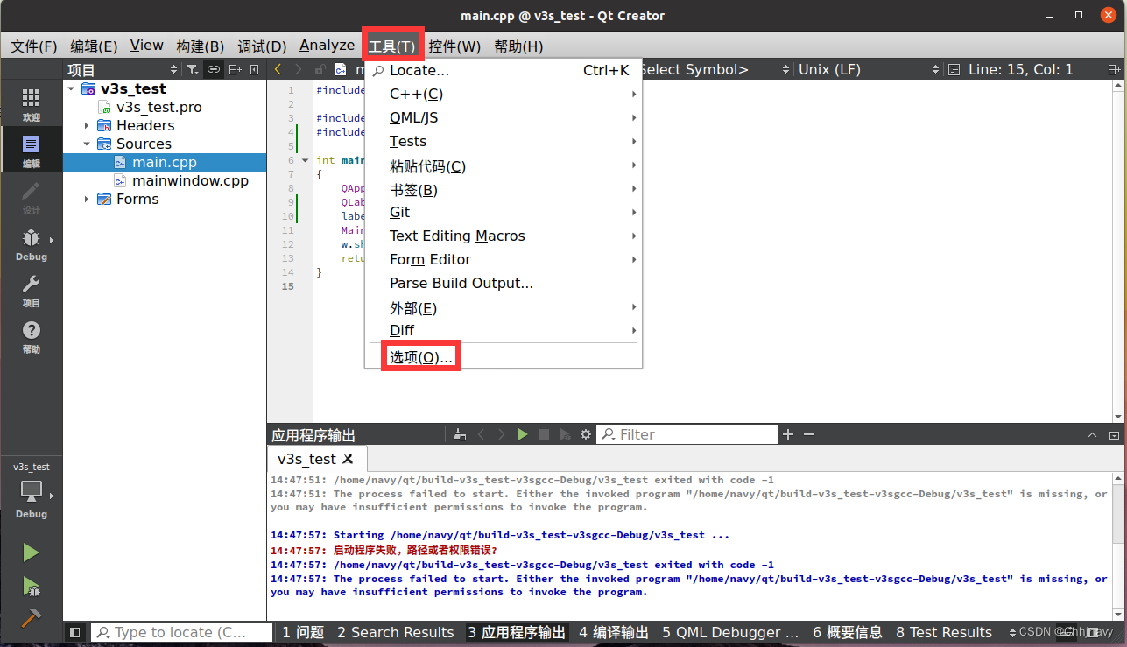Close the v3s_test output tab
The image size is (1127, 647).
[349, 459]
